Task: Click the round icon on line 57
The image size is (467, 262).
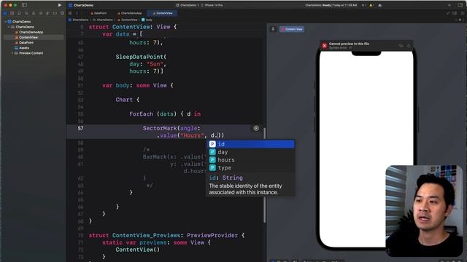Action: pyautogui.click(x=256, y=128)
